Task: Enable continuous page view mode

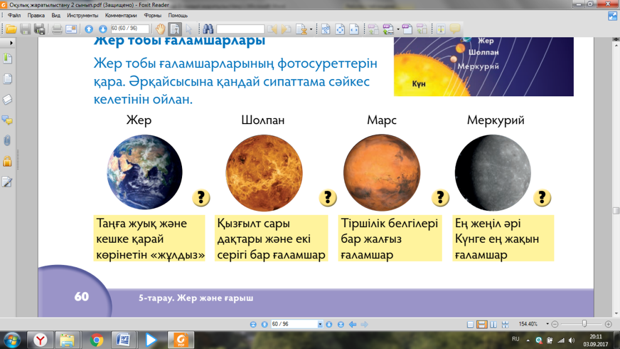Action: [x=481, y=324]
